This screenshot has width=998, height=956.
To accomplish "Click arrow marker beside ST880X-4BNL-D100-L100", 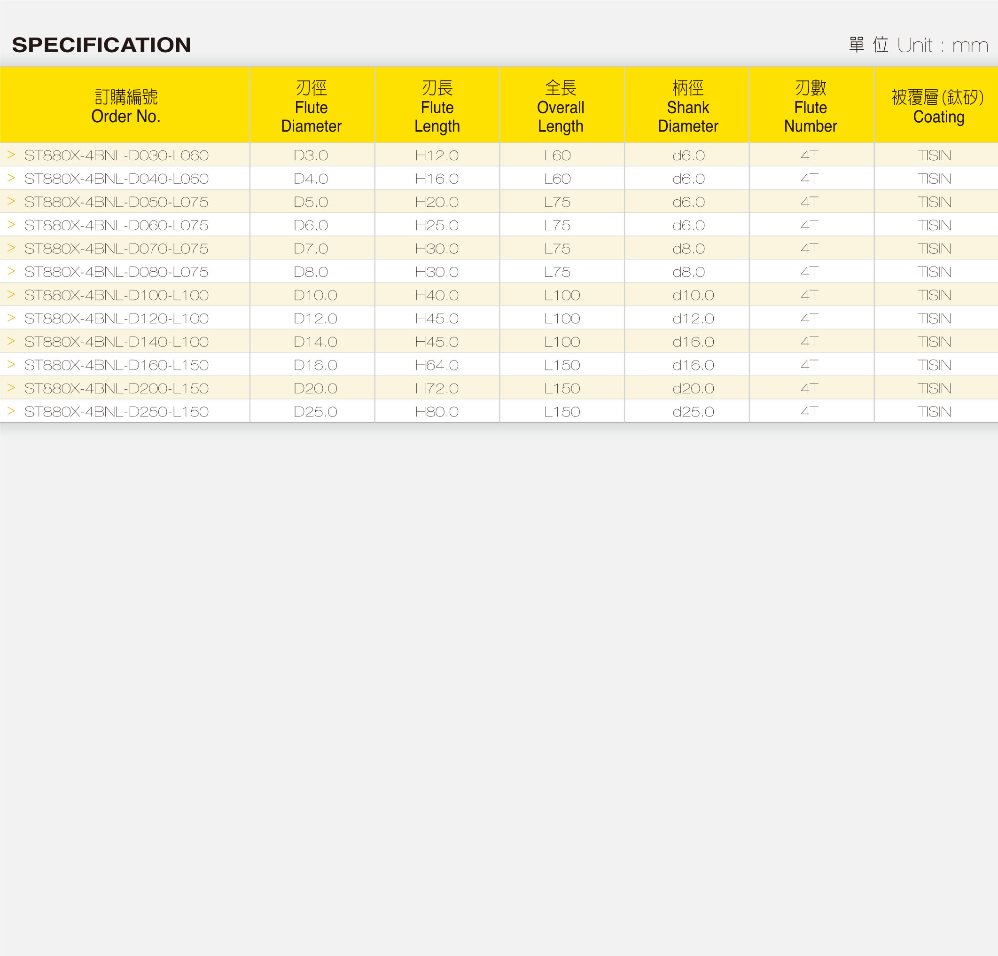I will coord(11,294).
